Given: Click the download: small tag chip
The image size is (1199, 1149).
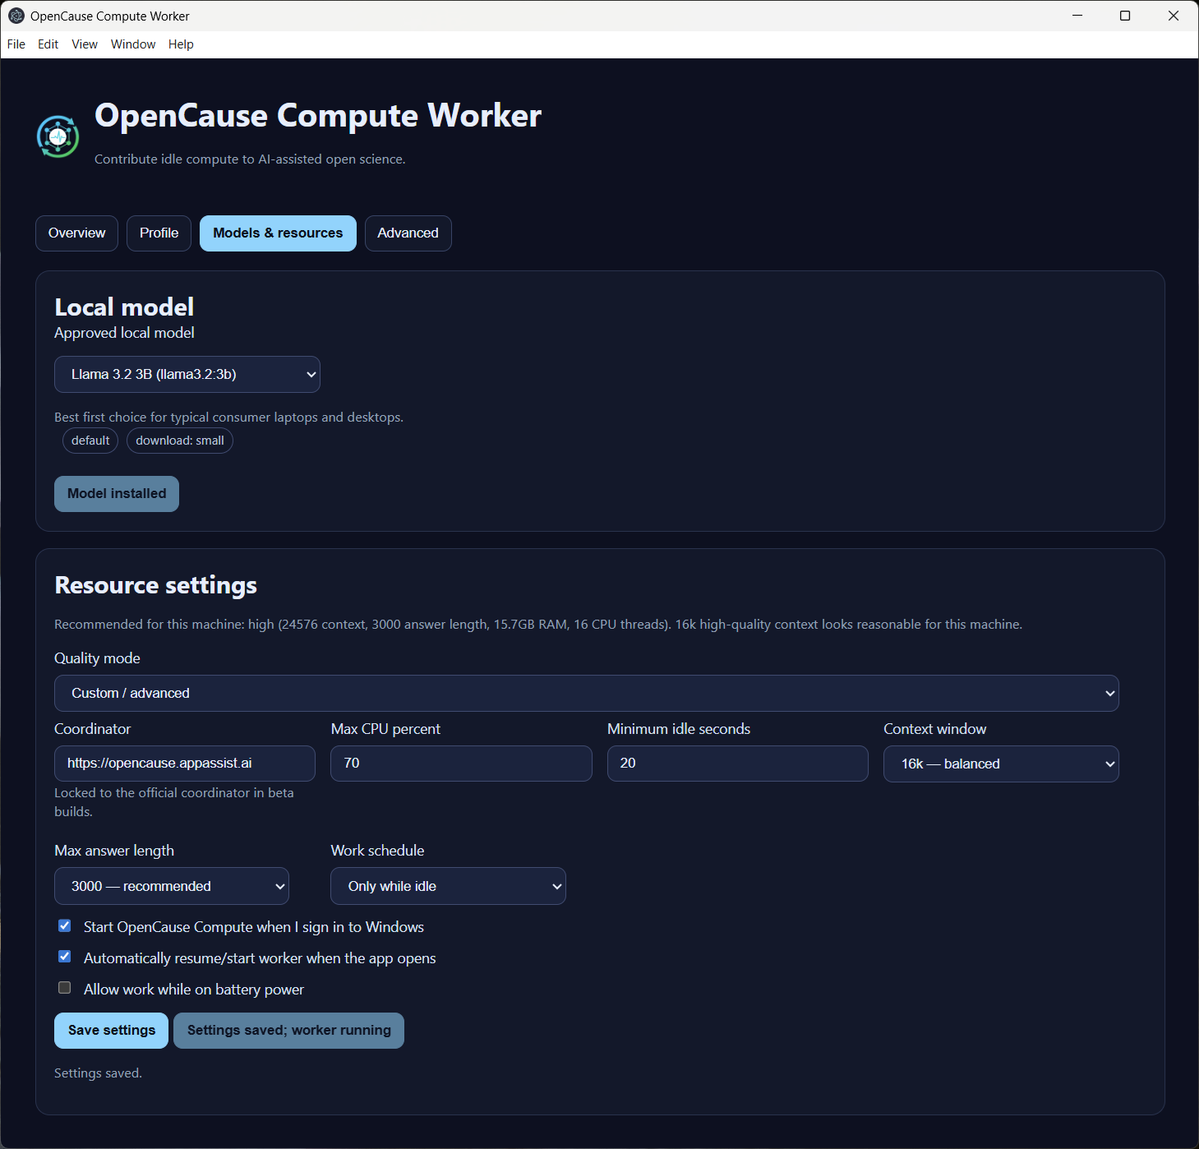Looking at the screenshot, I should point(180,441).
